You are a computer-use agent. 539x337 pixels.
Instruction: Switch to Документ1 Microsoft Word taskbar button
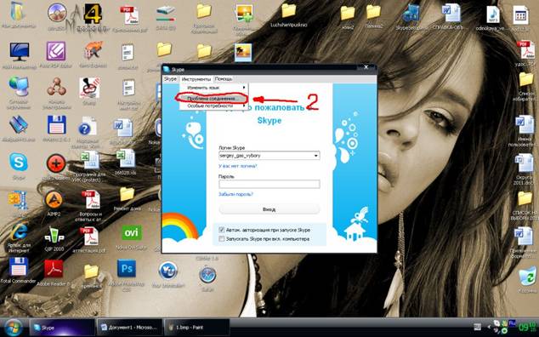click(129, 328)
